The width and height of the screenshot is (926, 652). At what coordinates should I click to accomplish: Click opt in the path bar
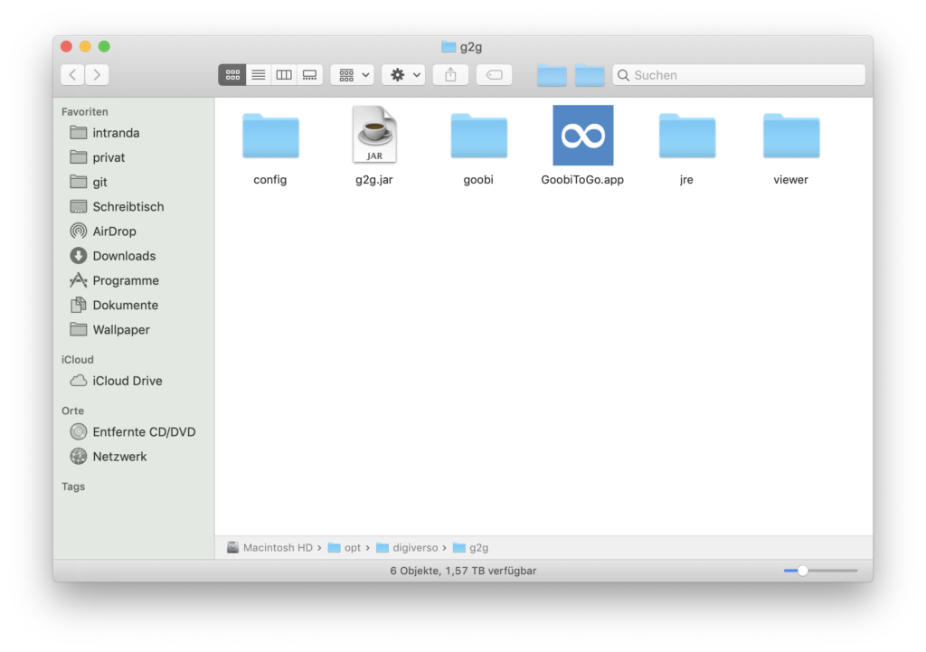345,547
